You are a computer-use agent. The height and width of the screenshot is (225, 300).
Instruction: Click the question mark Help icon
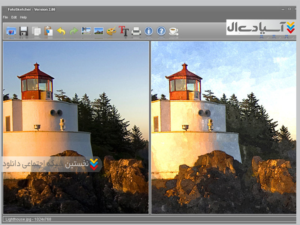(x=161, y=31)
